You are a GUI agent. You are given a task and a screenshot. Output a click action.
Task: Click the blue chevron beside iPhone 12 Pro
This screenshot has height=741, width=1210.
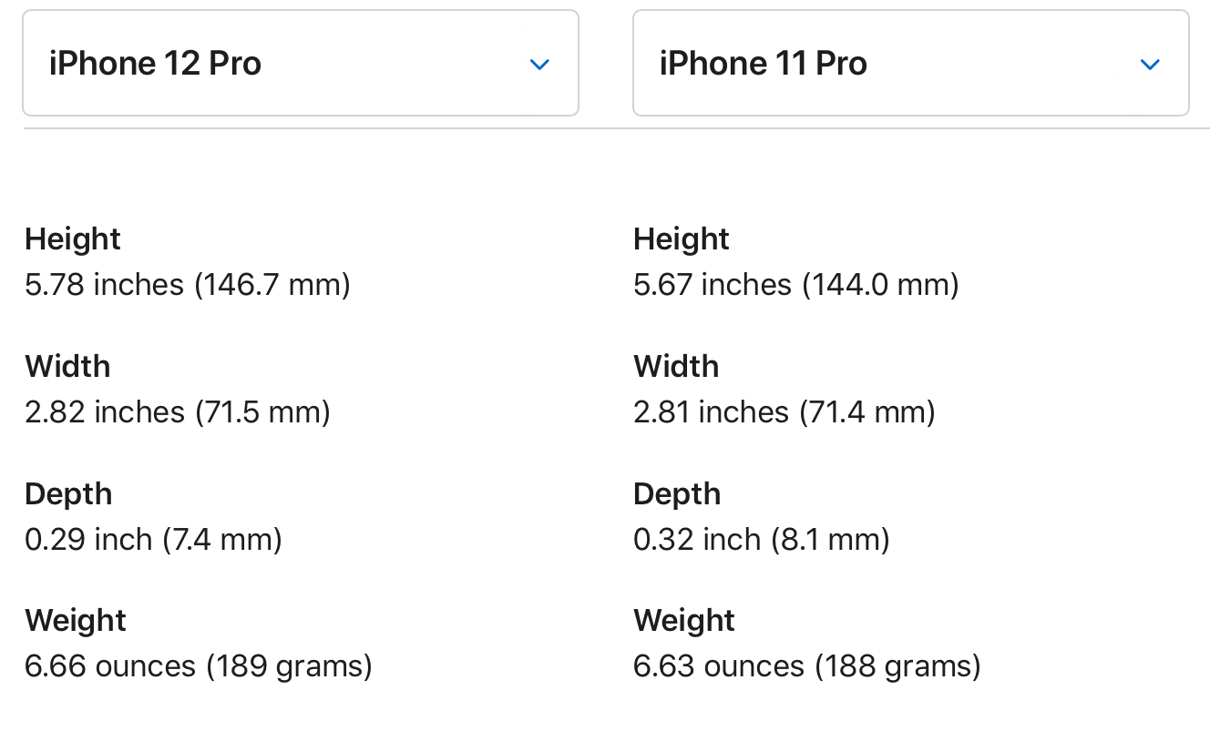click(539, 64)
